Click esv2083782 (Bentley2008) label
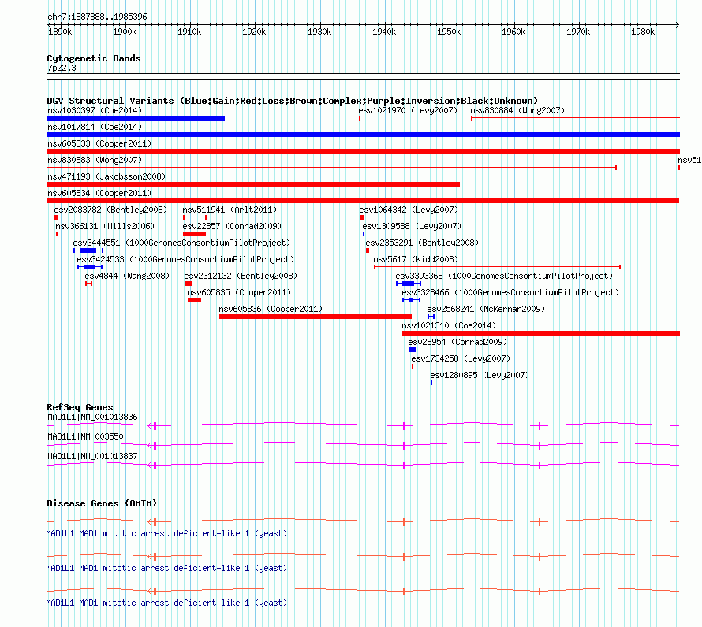The height and width of the screenshot is (627, 702). tap(110, 210)
